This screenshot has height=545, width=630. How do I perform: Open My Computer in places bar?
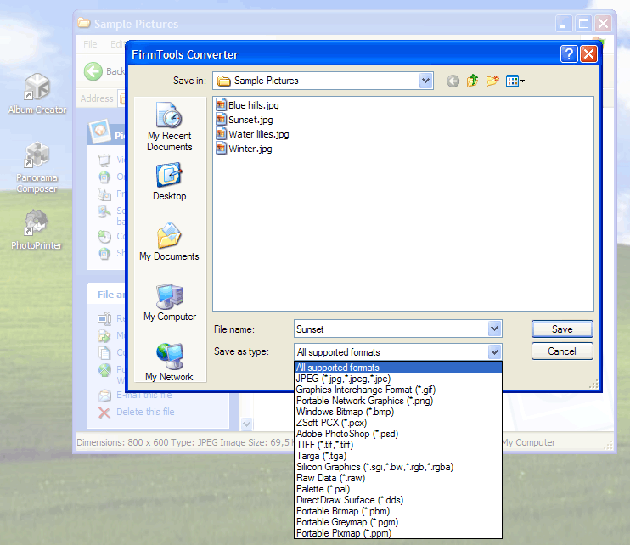[170, 302]
